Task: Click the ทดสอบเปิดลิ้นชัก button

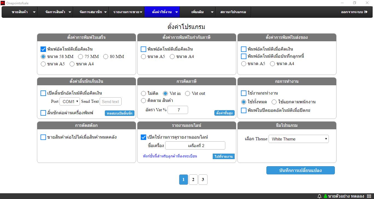Action: click(120, 113)
